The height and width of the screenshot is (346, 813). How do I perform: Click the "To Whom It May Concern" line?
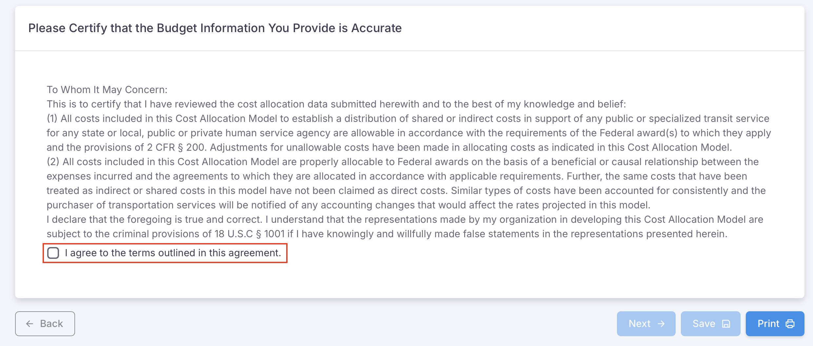[x=107, y=90]
